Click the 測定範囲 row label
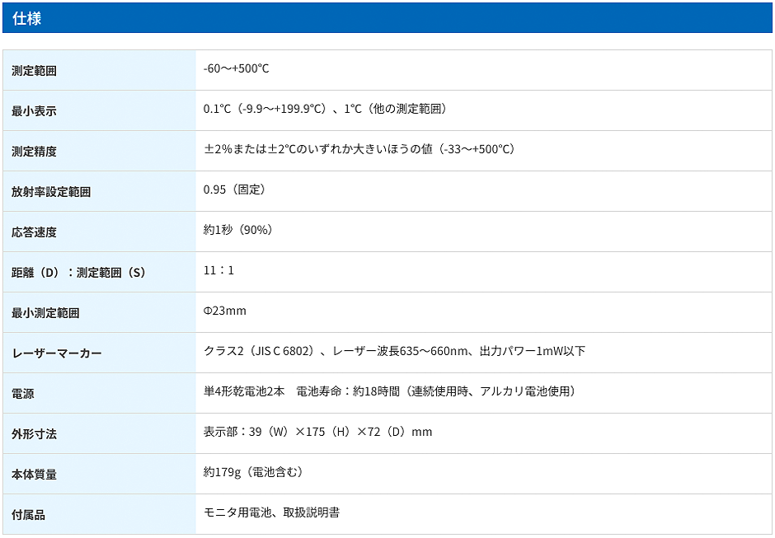Viewport: 775px width, 538px height. click(x=34, y=71)
